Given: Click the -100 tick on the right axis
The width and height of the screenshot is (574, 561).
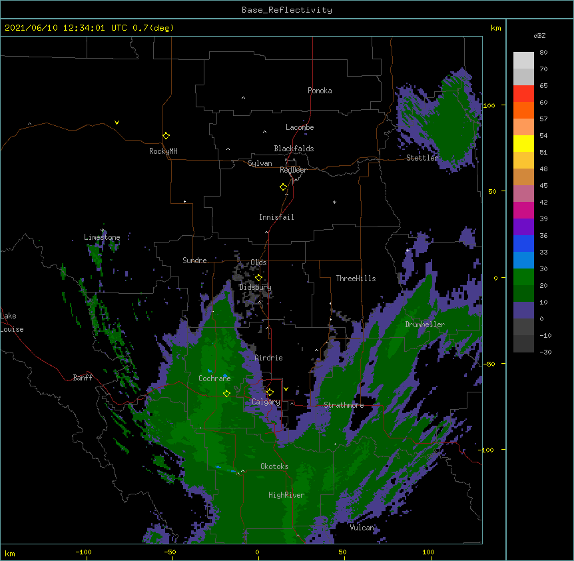Looking at the screenshot, I should tap(487, 450).
